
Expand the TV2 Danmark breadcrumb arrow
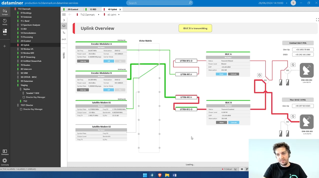pos(99,15)
